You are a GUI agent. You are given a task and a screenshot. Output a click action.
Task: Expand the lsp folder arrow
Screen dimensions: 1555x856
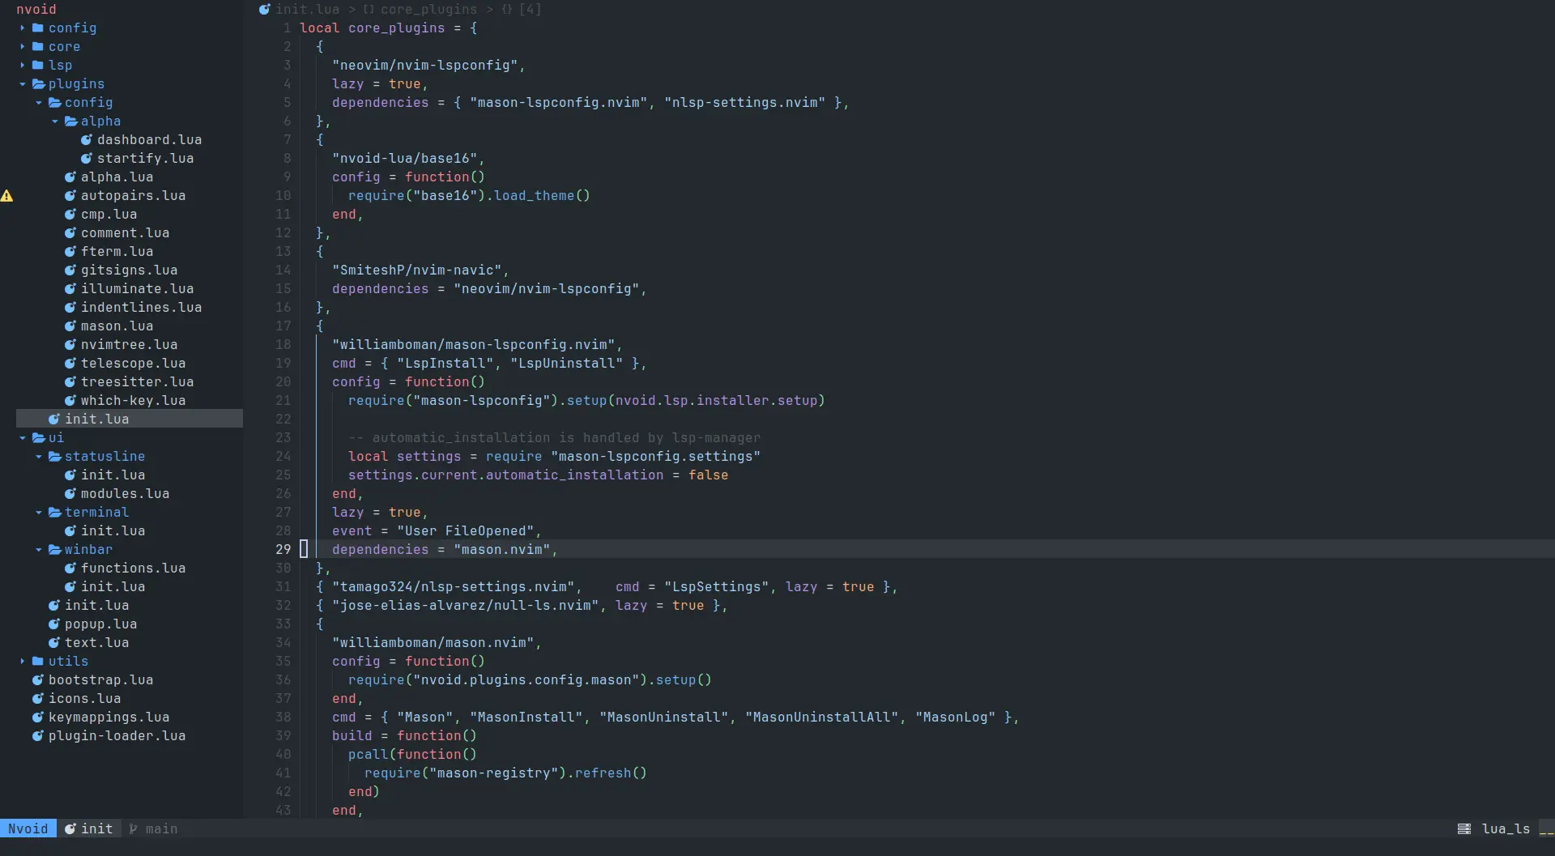coord(23,66)
